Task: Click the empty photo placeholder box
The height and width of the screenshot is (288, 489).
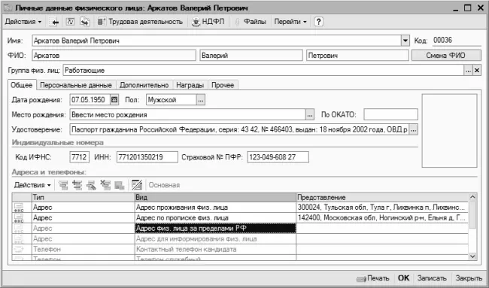Action: [449, 131]
